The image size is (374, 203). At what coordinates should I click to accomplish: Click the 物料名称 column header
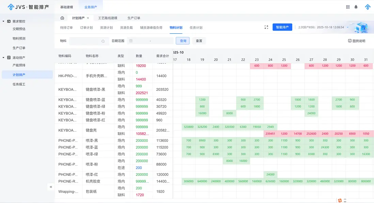(x=92, y=56)
